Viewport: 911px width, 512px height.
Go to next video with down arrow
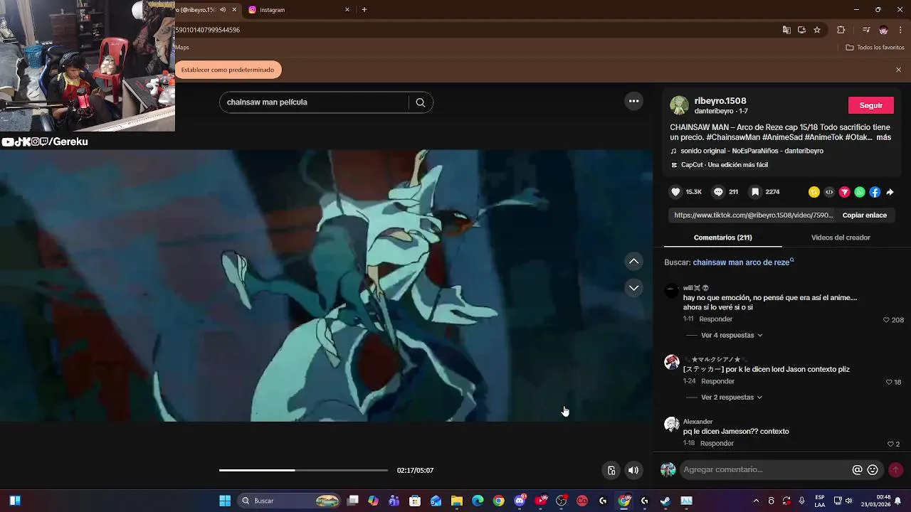pos(633,288)
